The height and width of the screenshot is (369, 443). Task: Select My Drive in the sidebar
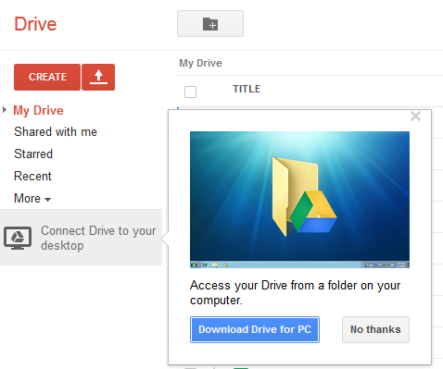[38, 110]
